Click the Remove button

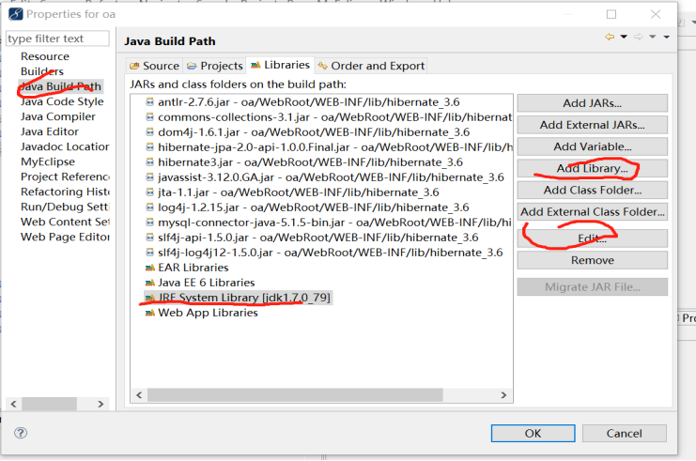coord(592,260)
